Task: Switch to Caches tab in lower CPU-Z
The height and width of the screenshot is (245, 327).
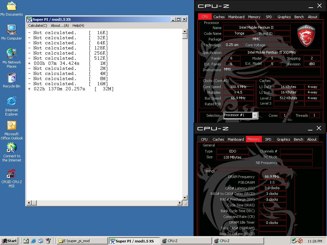Action: click(x=218, y=139)
